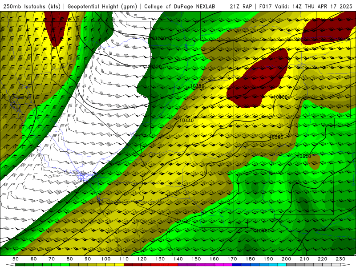Select the 90 knot scale label
Image resolution: width=356 pixels, height=267 pixels.
[x=88, y=259]
